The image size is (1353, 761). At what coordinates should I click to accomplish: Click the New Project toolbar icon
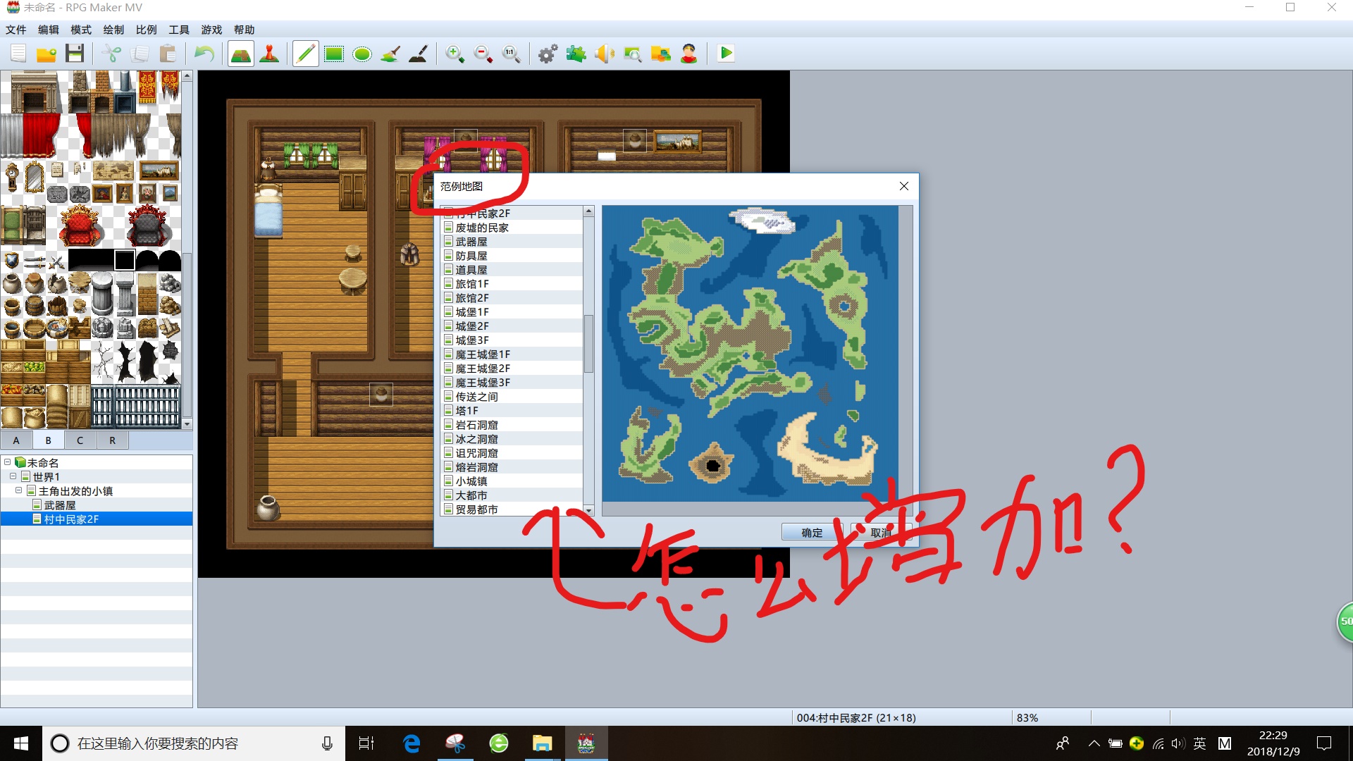pyautogui.click(x=18, y=54)
